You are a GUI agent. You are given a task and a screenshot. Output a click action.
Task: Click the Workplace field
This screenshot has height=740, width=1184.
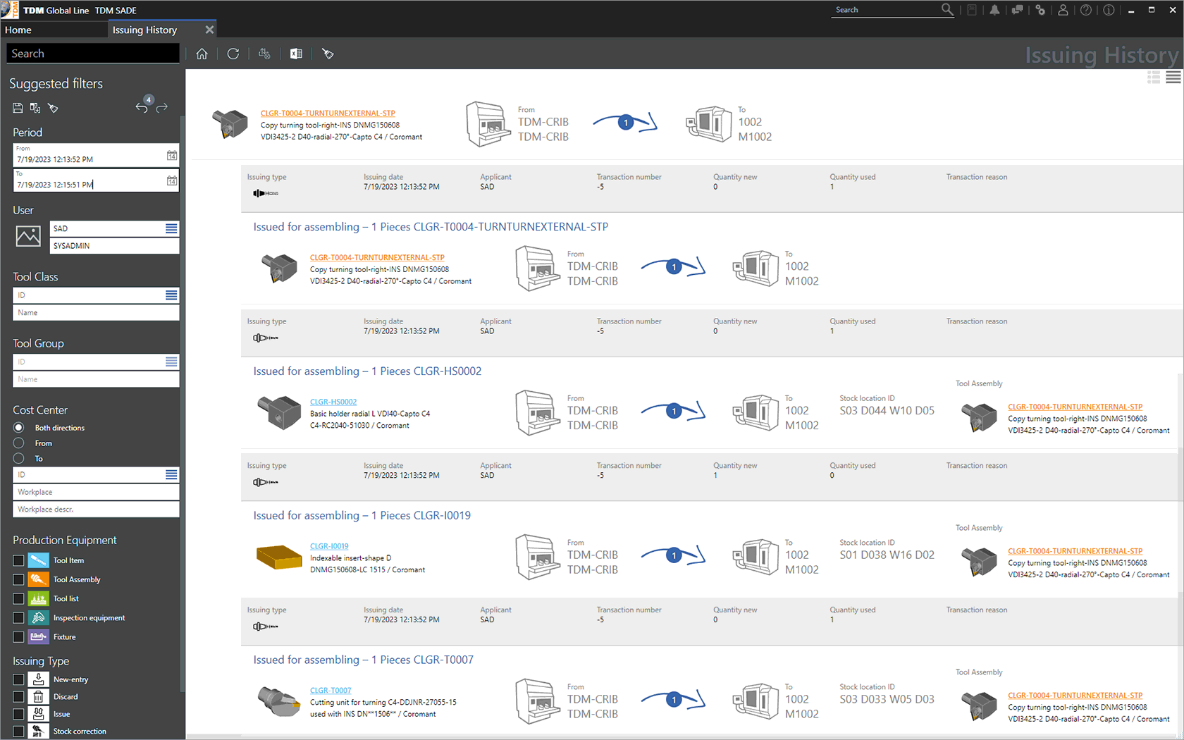coord(96,492)
